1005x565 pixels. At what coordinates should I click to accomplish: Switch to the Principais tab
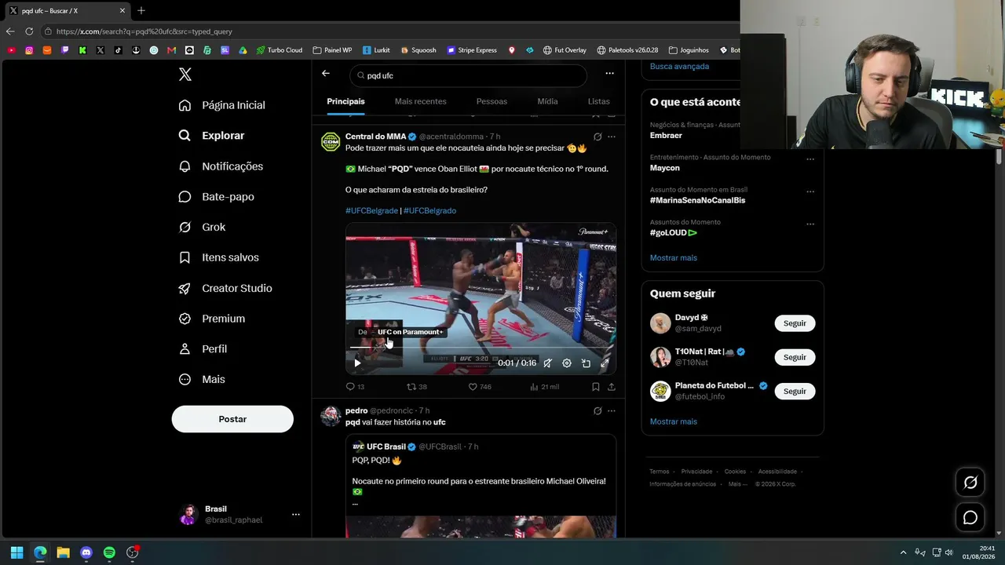(345, 101)
